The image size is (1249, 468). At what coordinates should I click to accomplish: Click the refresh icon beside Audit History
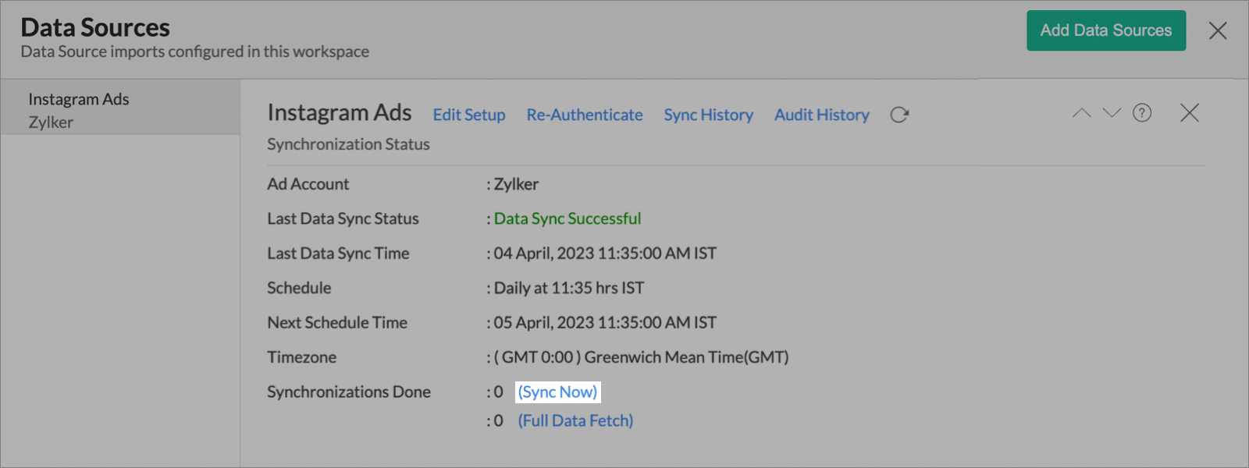pyautogui.click(x=899, y=115)
